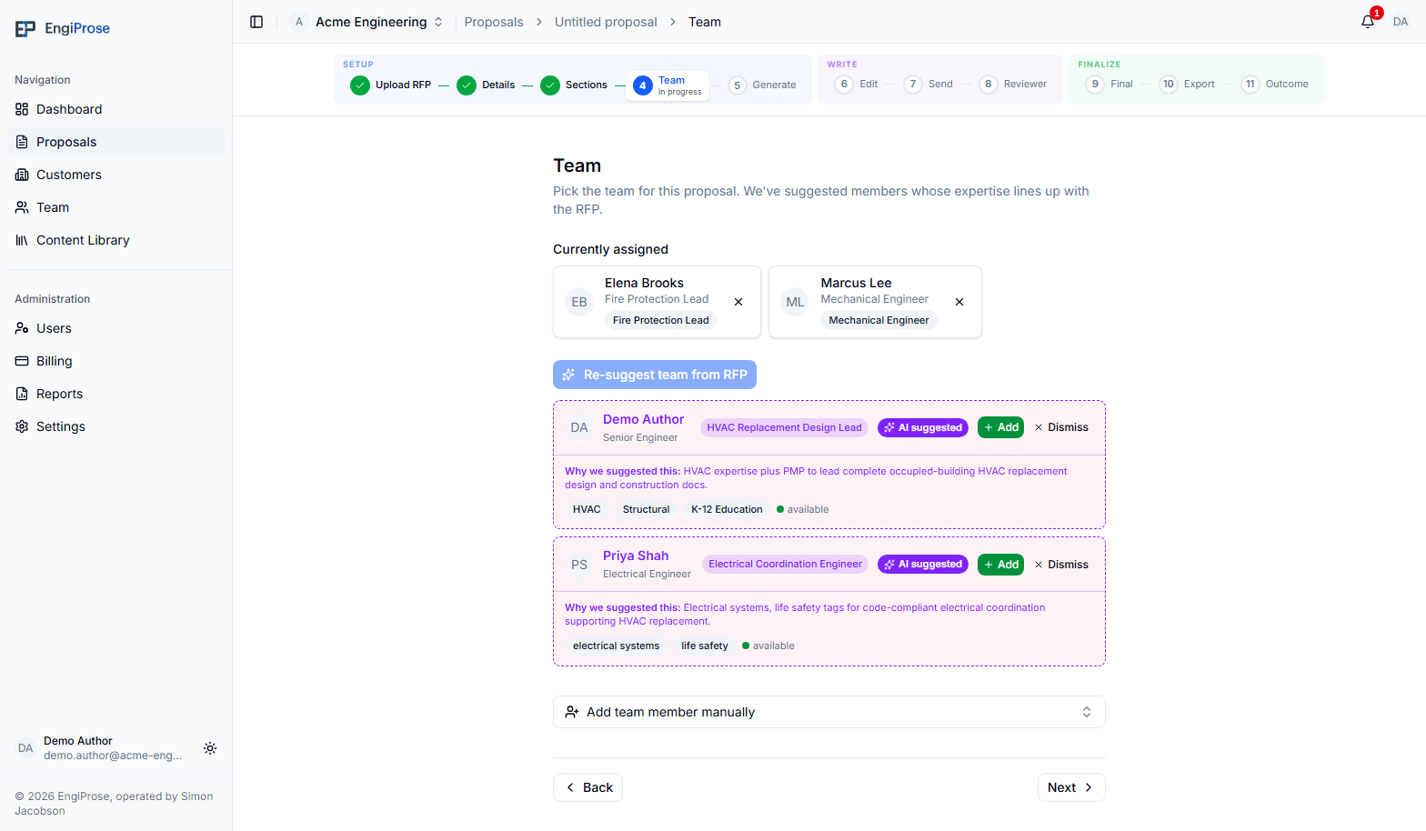Open Dashboard in the sidebar
The height and width of the screenshot is (831, 1426).
point(115,109)
